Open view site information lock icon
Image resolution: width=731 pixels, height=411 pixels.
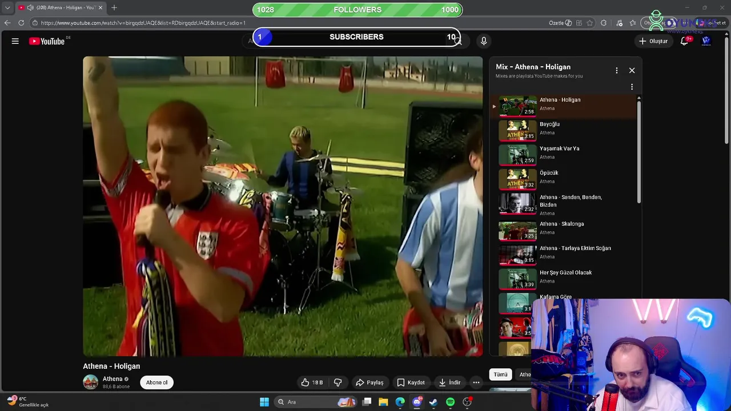click(35, 23)
